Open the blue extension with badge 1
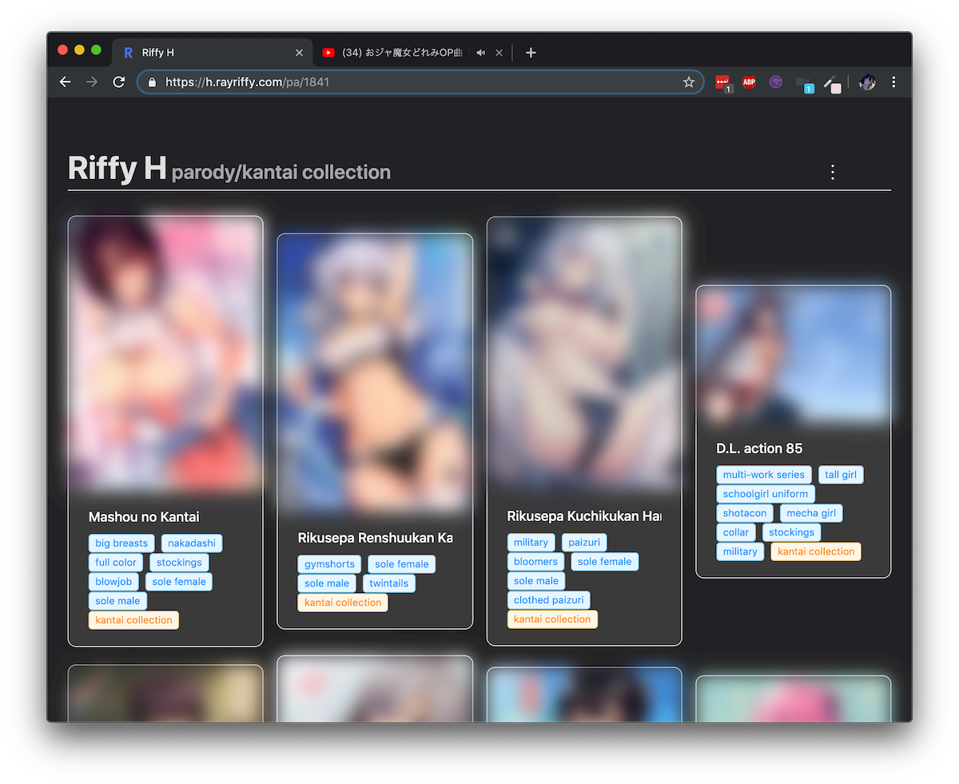Viewport: 959px width, 784px height. tap(804, 83)
